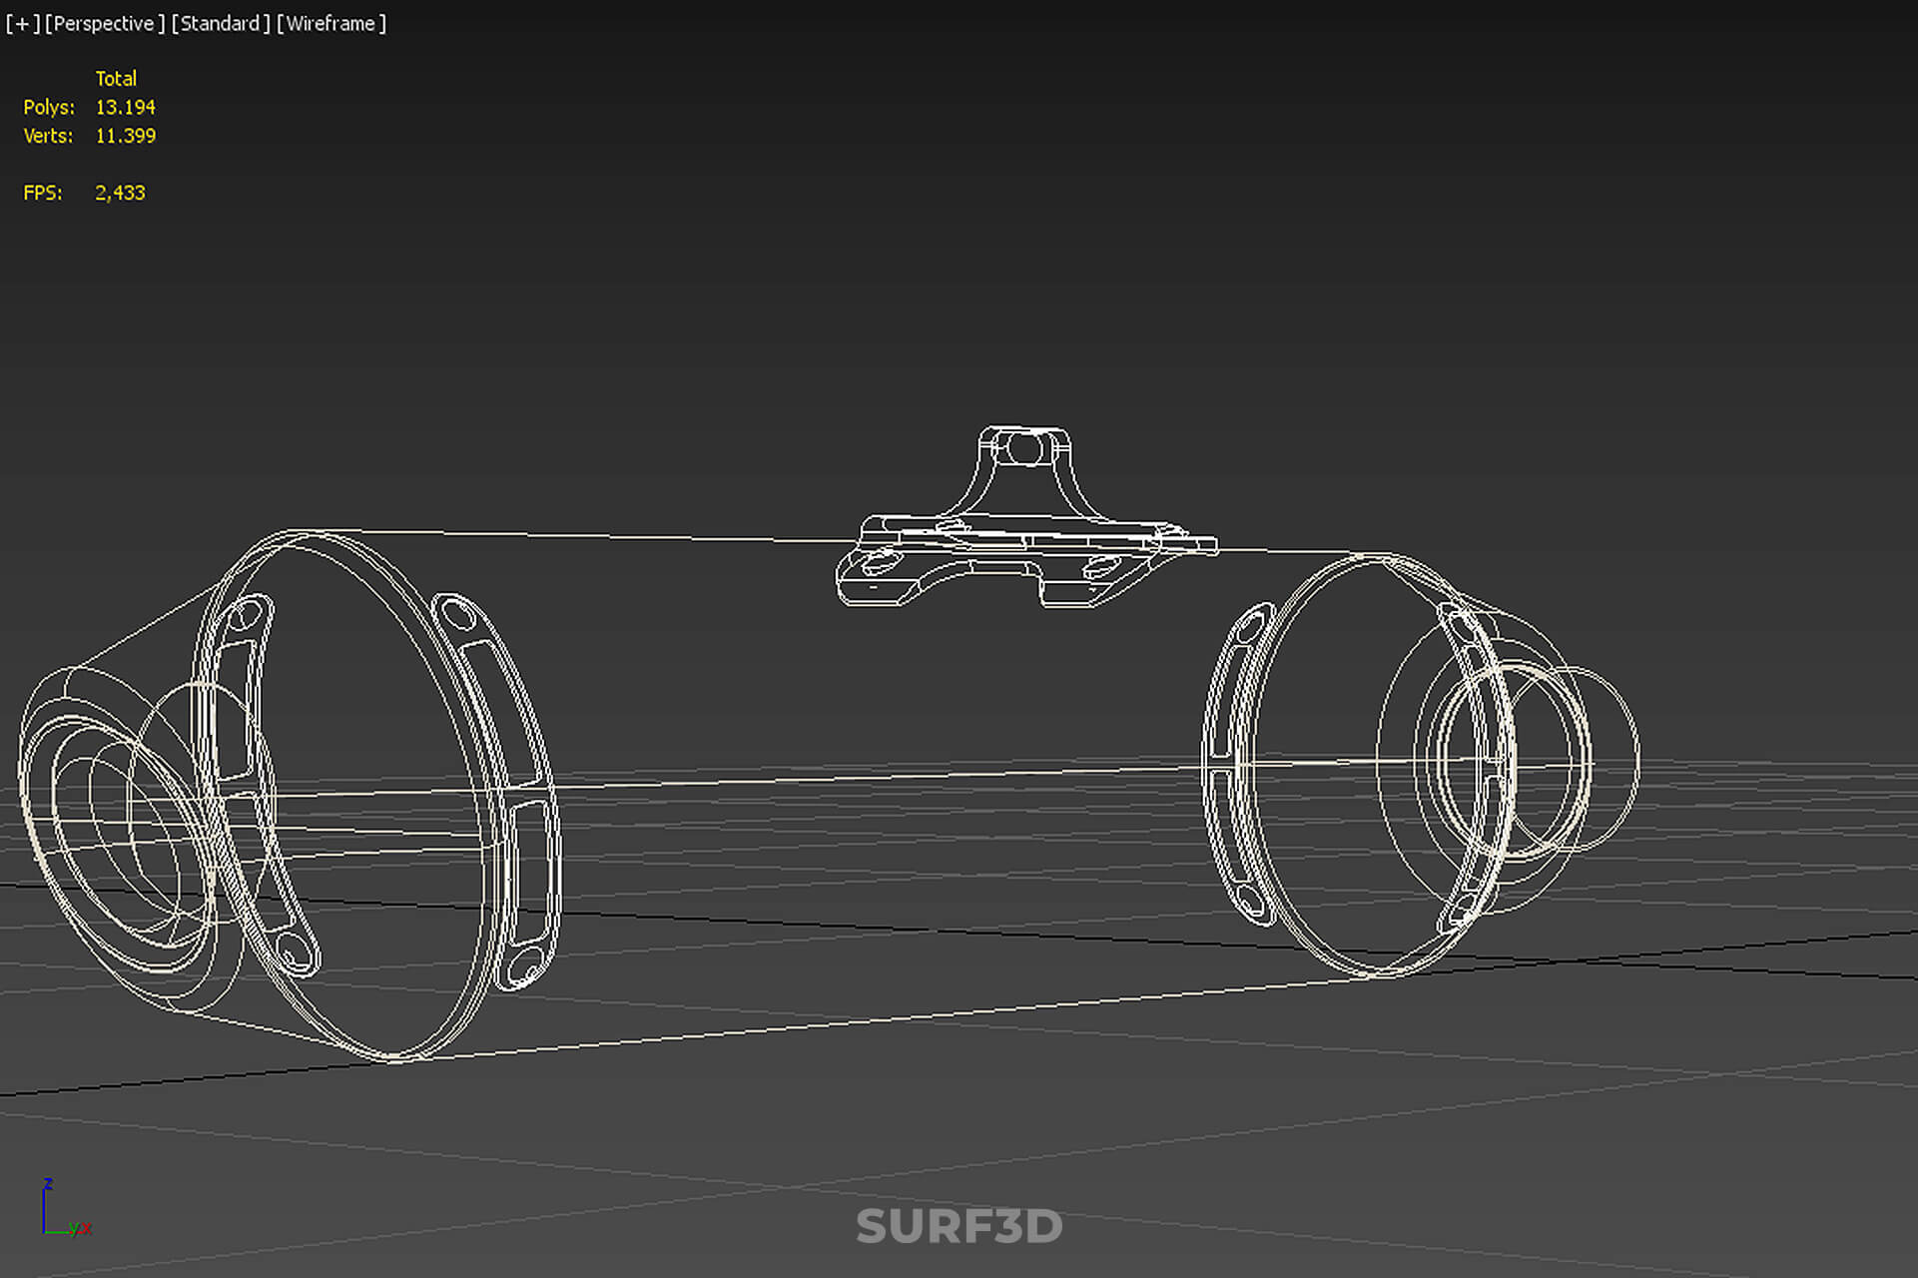Open the Wireframe per-view display menu
Viewport: 1918px width, 1278px height.
tap(331, 23)
